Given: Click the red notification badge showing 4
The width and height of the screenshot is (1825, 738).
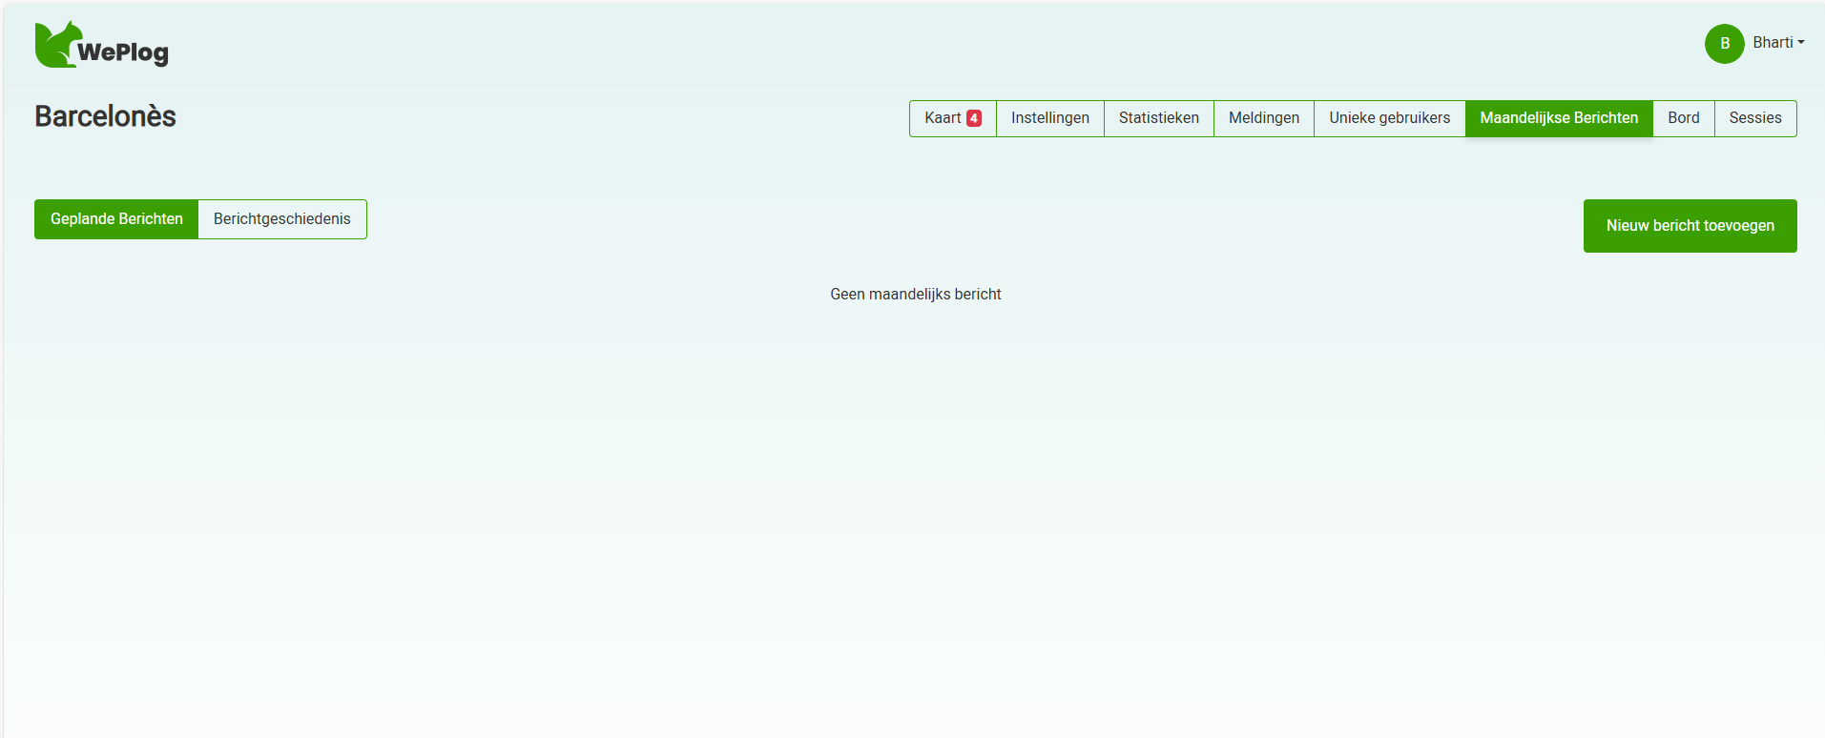Looking at the screenshot, I should point(974,118).
